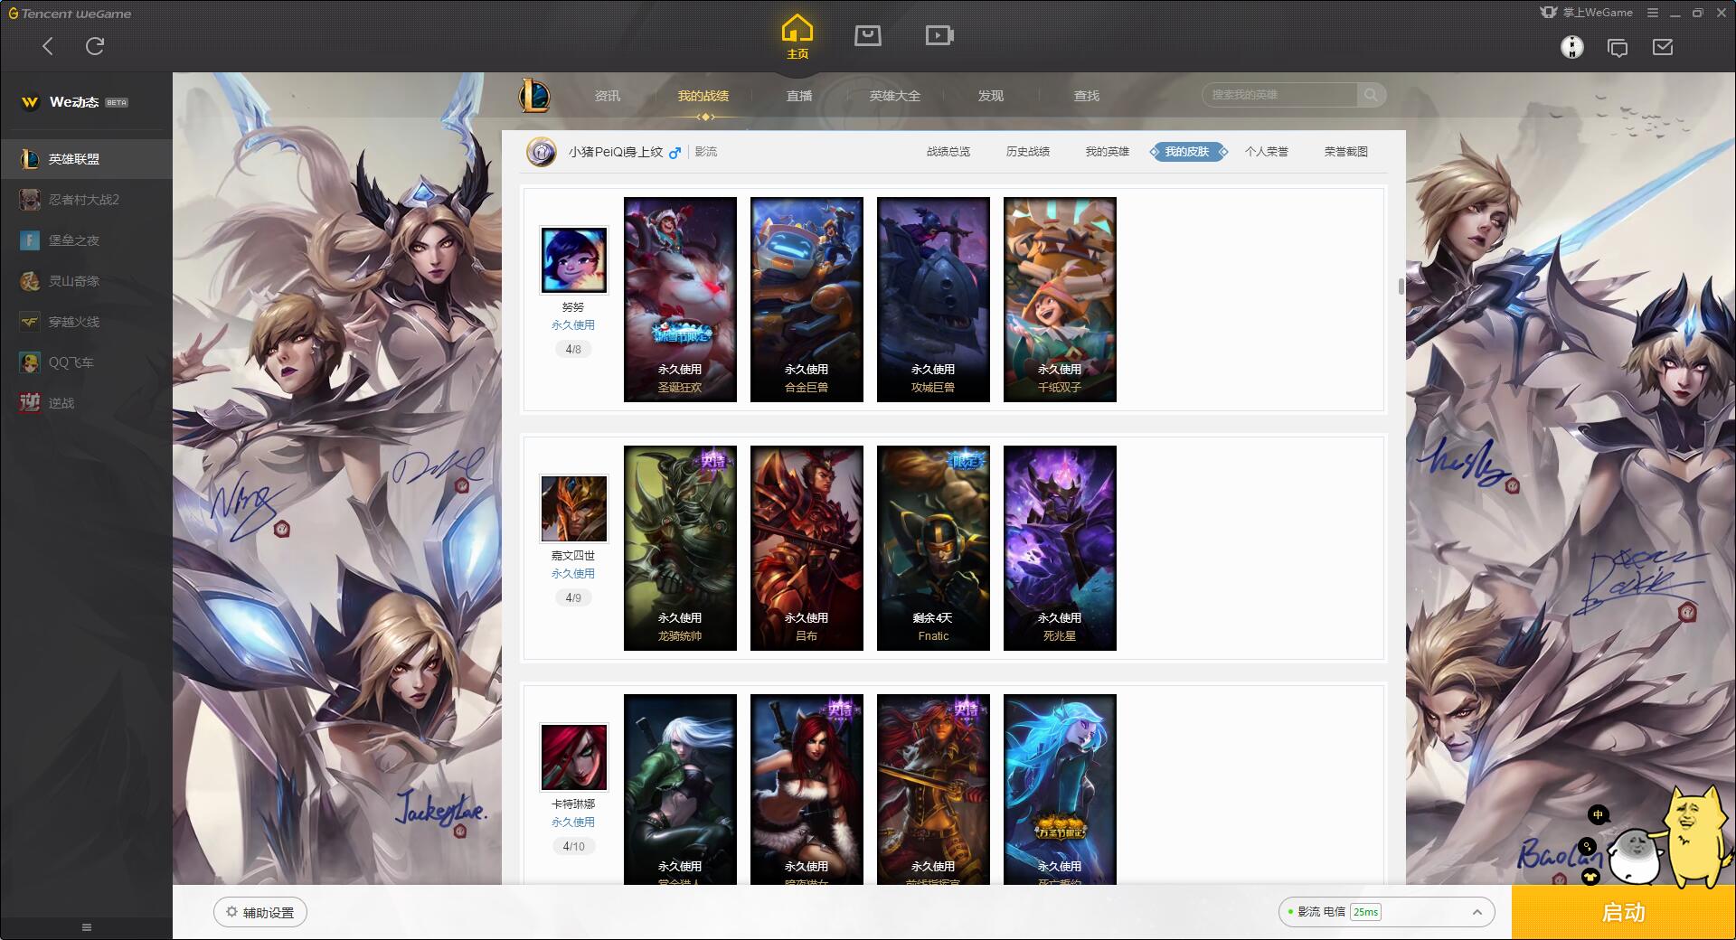1736x940 pixels.
Task: Open 辅助设置 settings button
Action: (x=260, y=913)
